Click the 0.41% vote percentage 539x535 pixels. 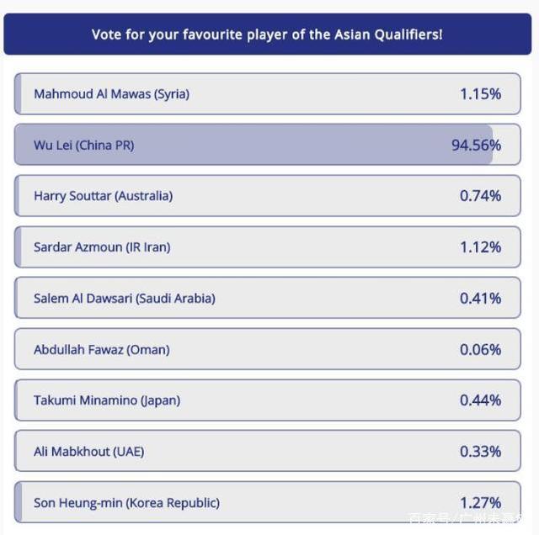pyautogui.click(x=480, y=299)
